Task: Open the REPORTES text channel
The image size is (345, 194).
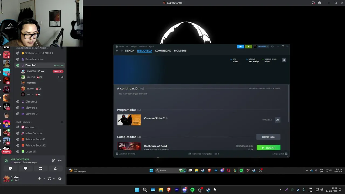Action: coord(40,127)
